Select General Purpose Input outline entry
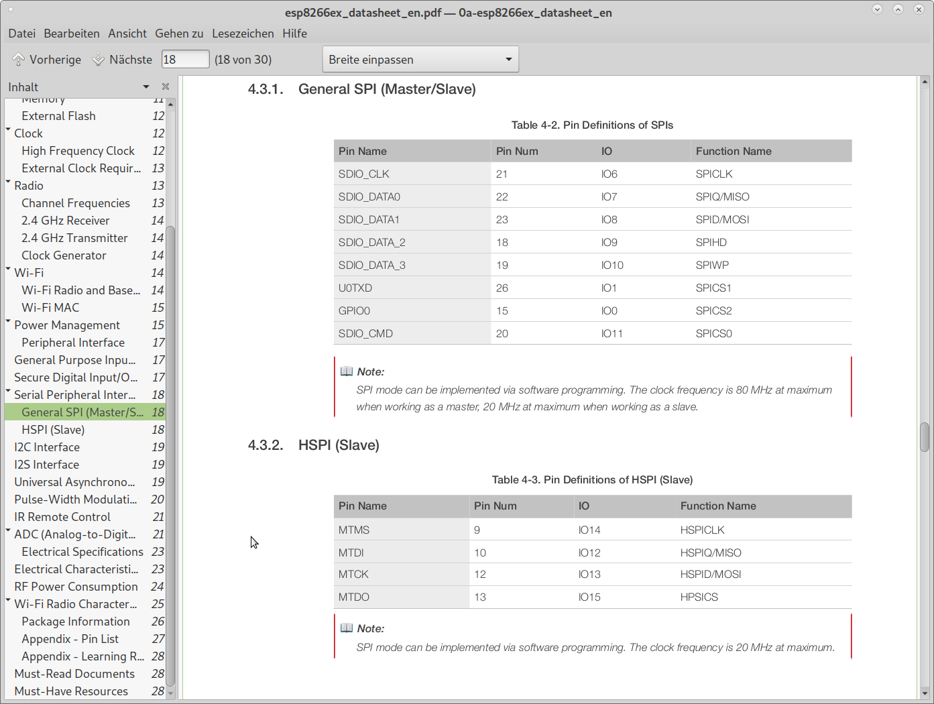The width and height of the screenshot is (934, 704). [x=84, y=360]
